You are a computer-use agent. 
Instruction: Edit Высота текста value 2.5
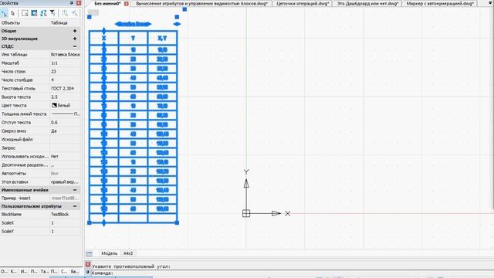point(65,97)
